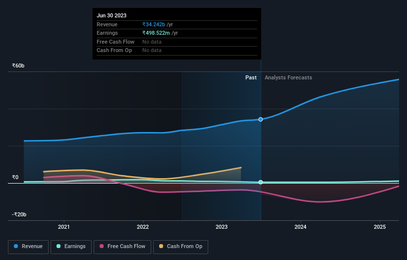407x260 pixels.
Task: Click the 2021 x-axis label
Action: coord(64,227)
